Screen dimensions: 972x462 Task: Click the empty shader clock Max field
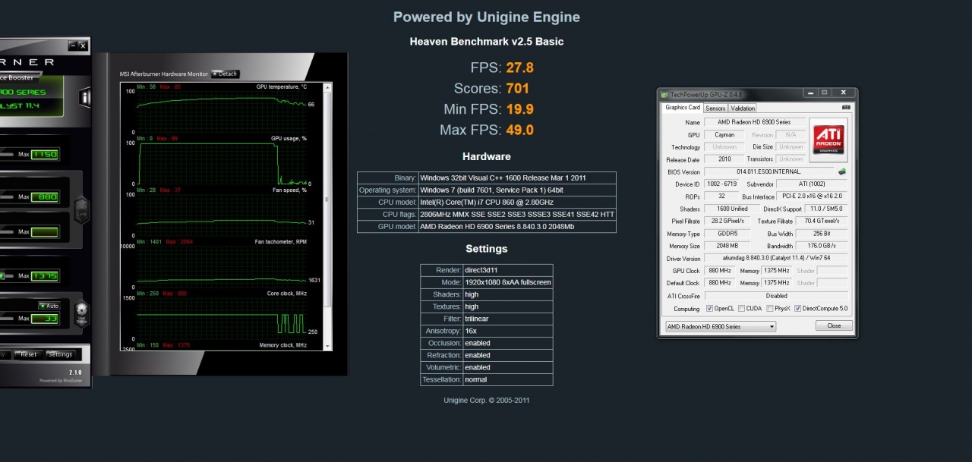[x=45, y=232]
